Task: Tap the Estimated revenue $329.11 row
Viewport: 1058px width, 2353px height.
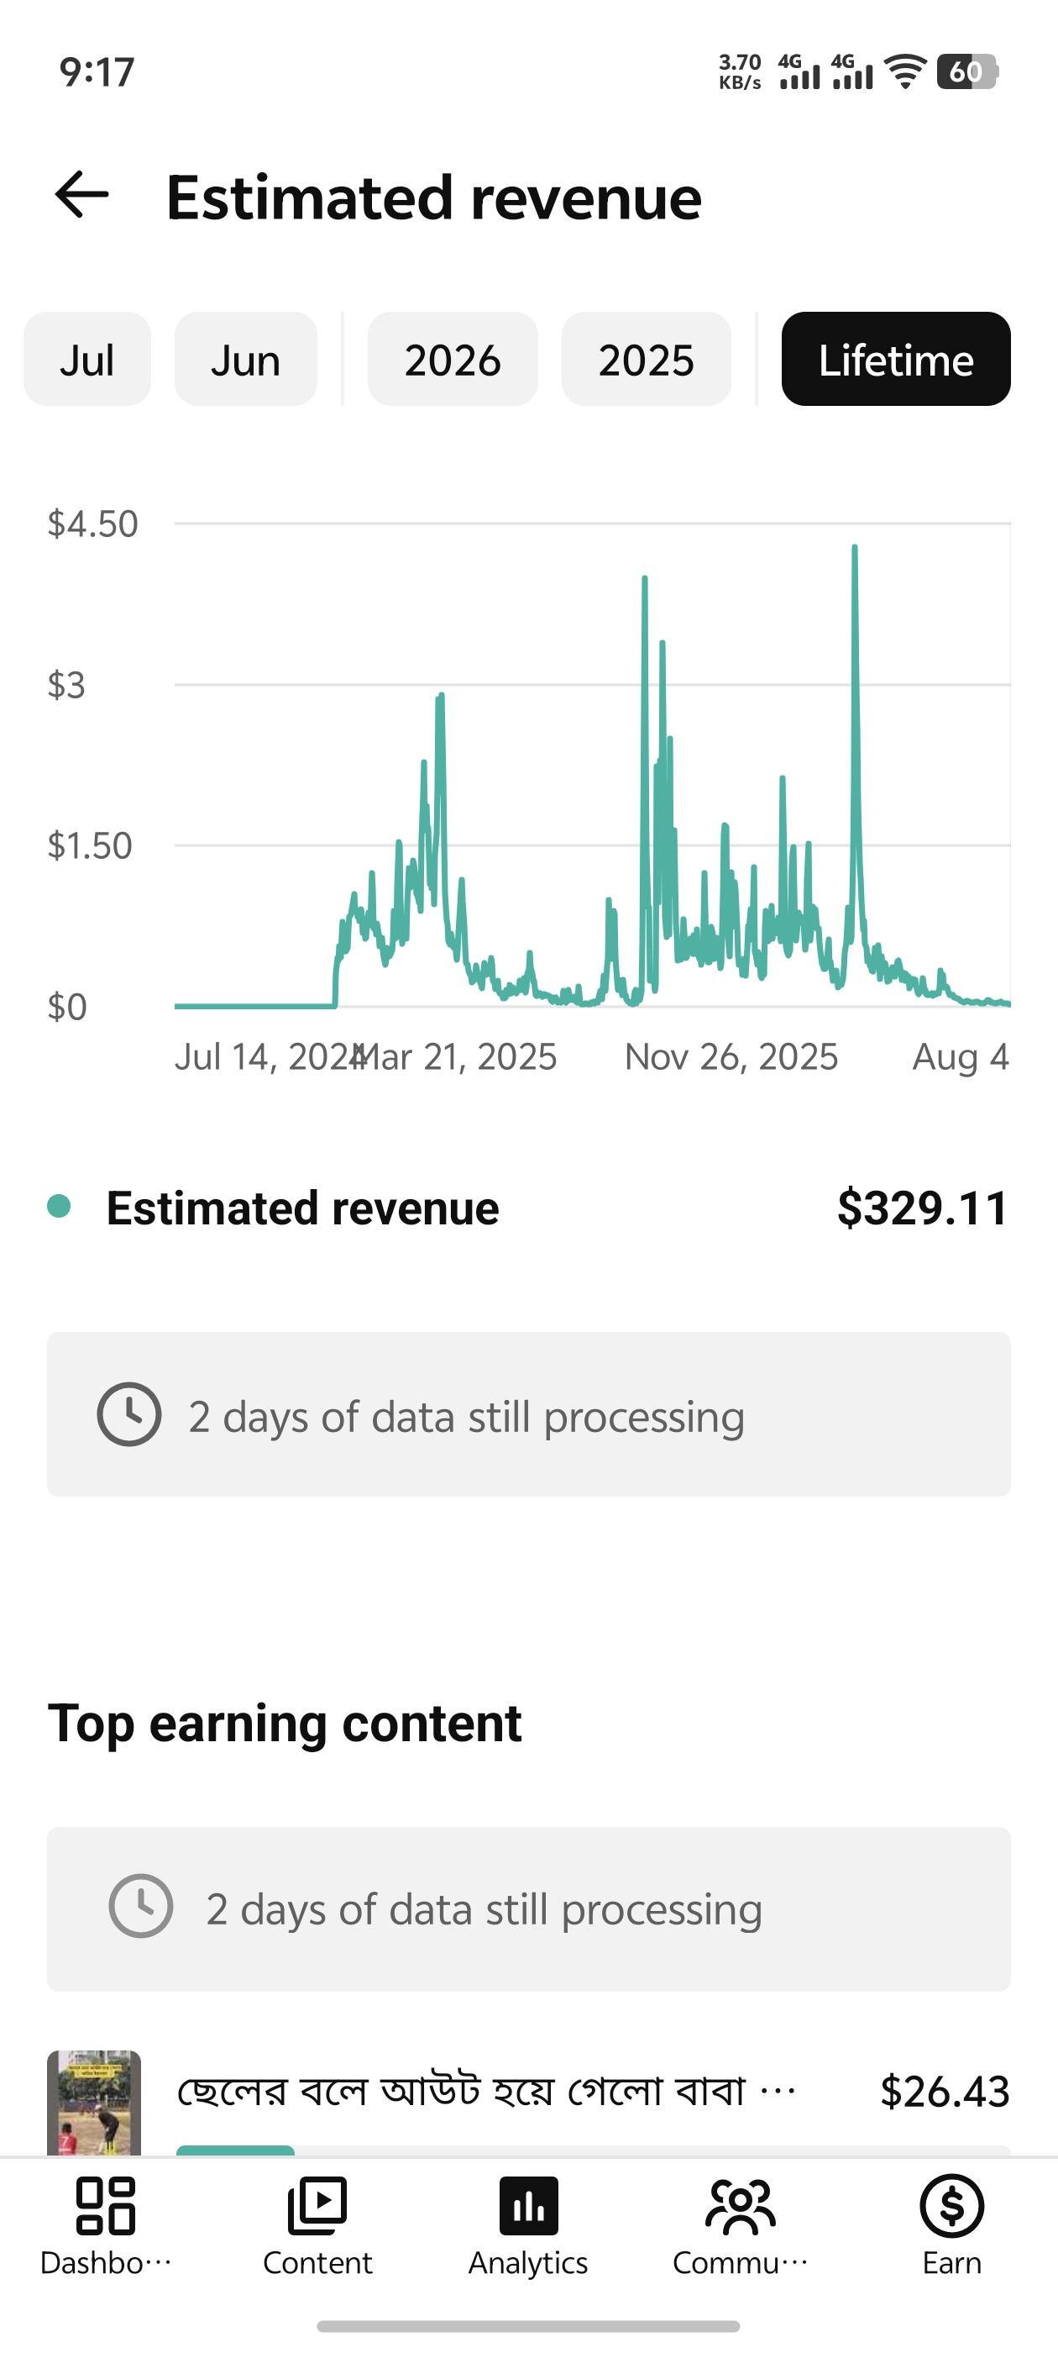Action: coord(528,1208)
